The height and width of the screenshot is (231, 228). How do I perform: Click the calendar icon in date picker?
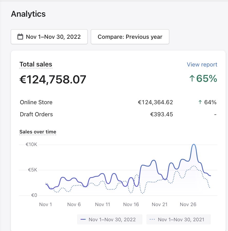pos(20,37)
